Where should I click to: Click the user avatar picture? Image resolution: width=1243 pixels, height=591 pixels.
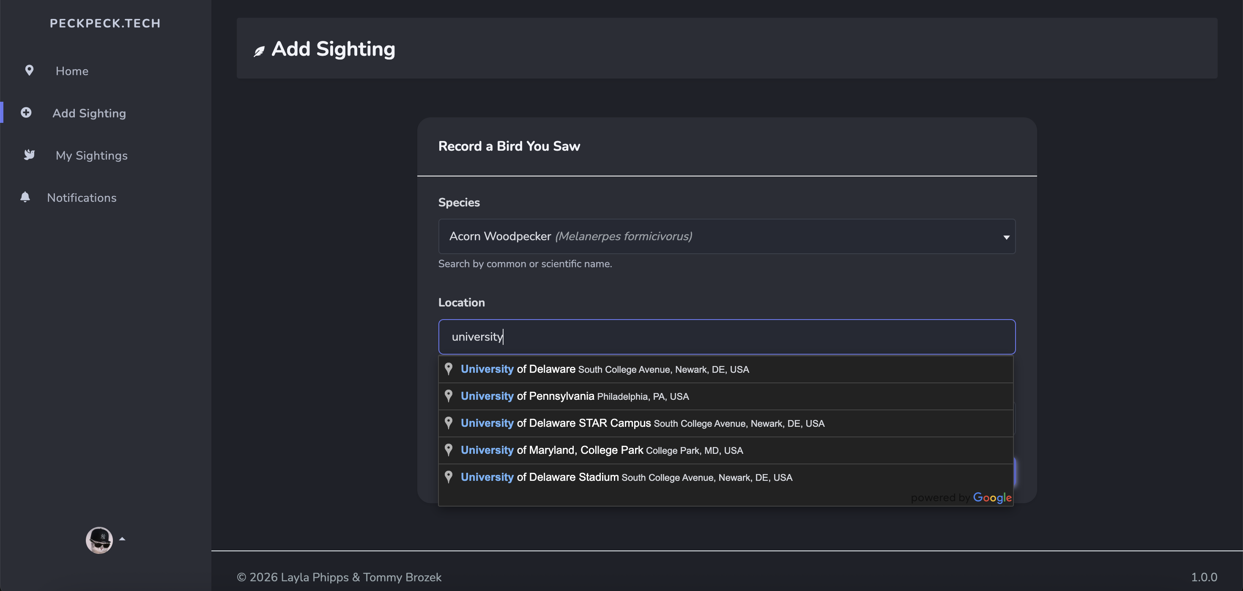click(x=99, y=540)
